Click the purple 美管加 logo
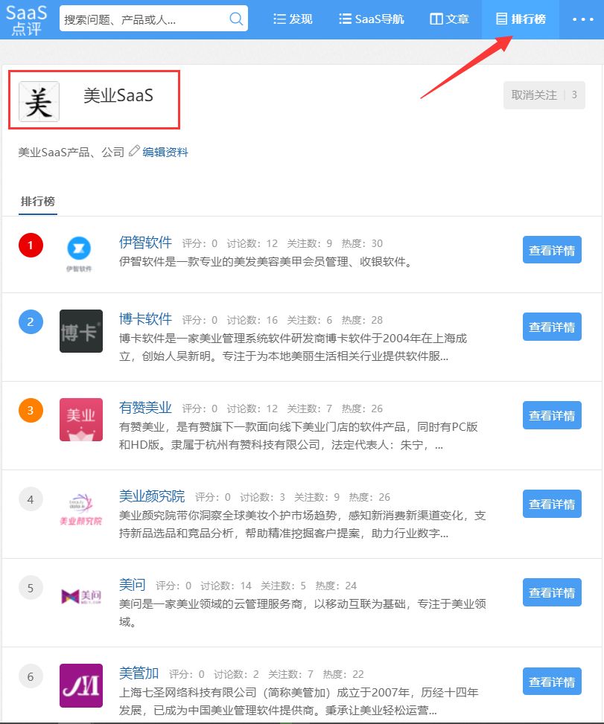 (x=81, y=685)
